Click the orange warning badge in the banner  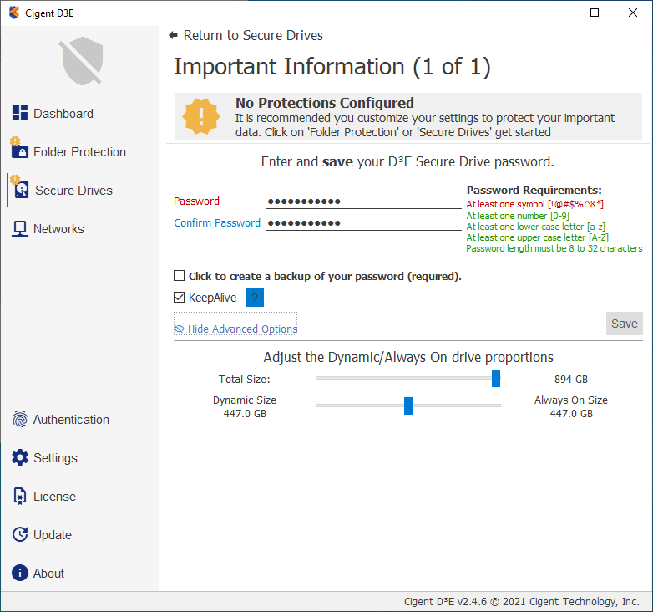point(201,117)
